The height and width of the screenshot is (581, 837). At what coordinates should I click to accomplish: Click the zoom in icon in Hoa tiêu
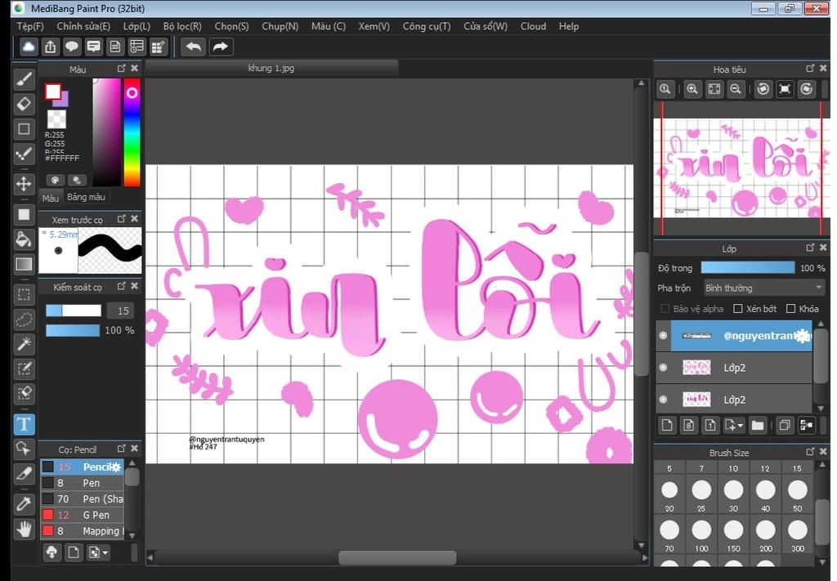point(692,89)
